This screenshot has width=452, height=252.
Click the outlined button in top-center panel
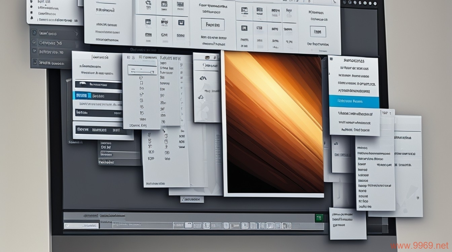213,25
